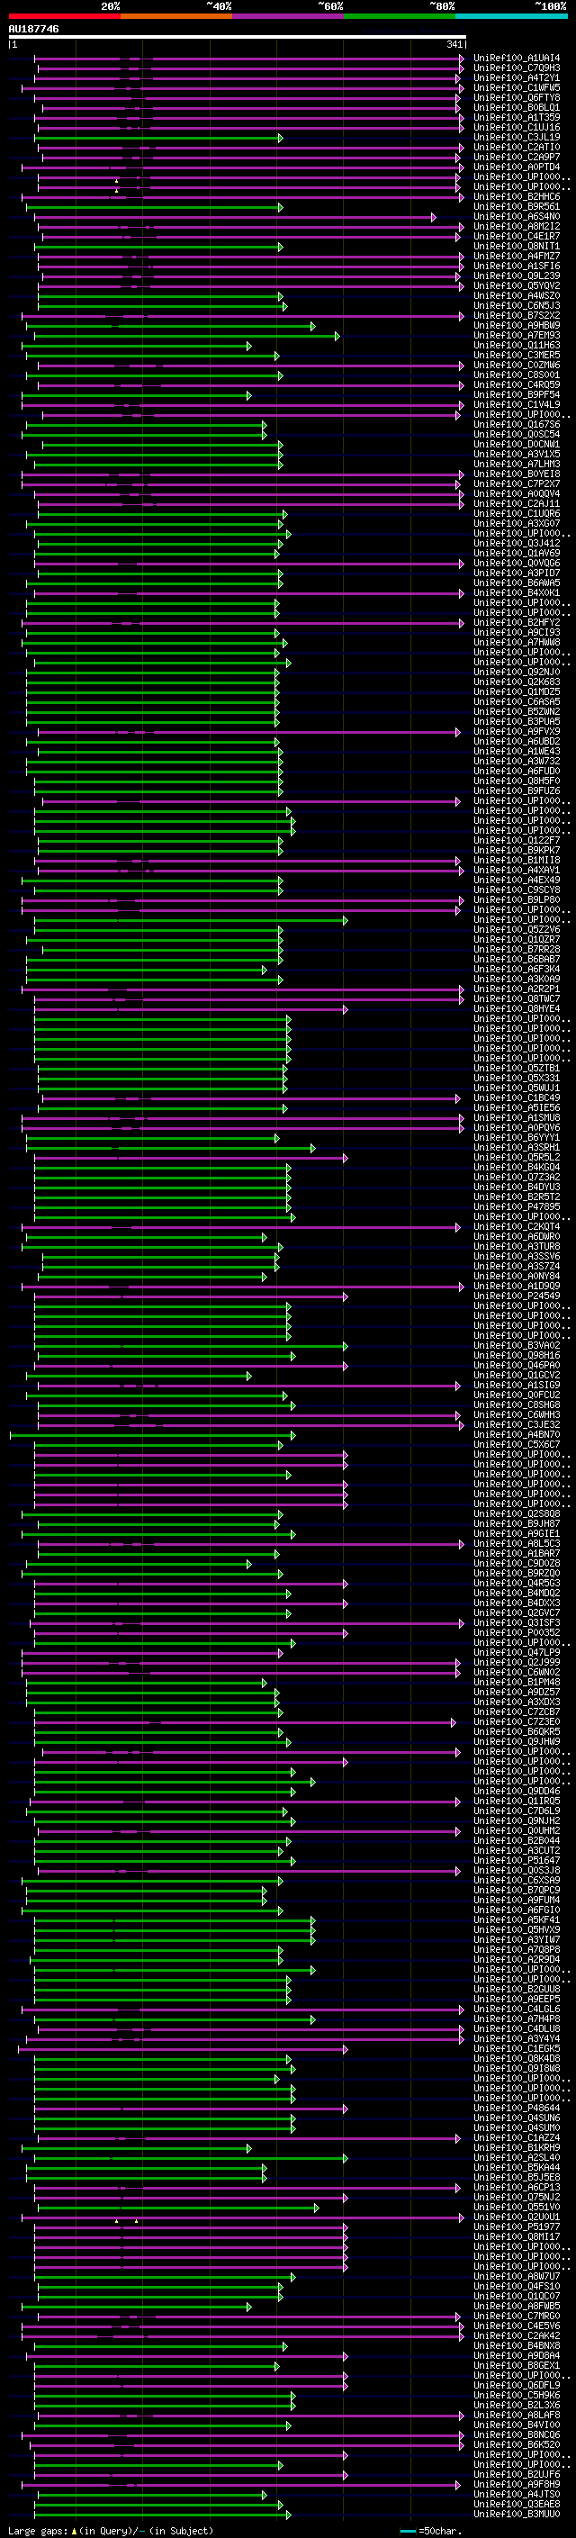Select the UniRef100_A9D8A4 label

point(517,2354)
